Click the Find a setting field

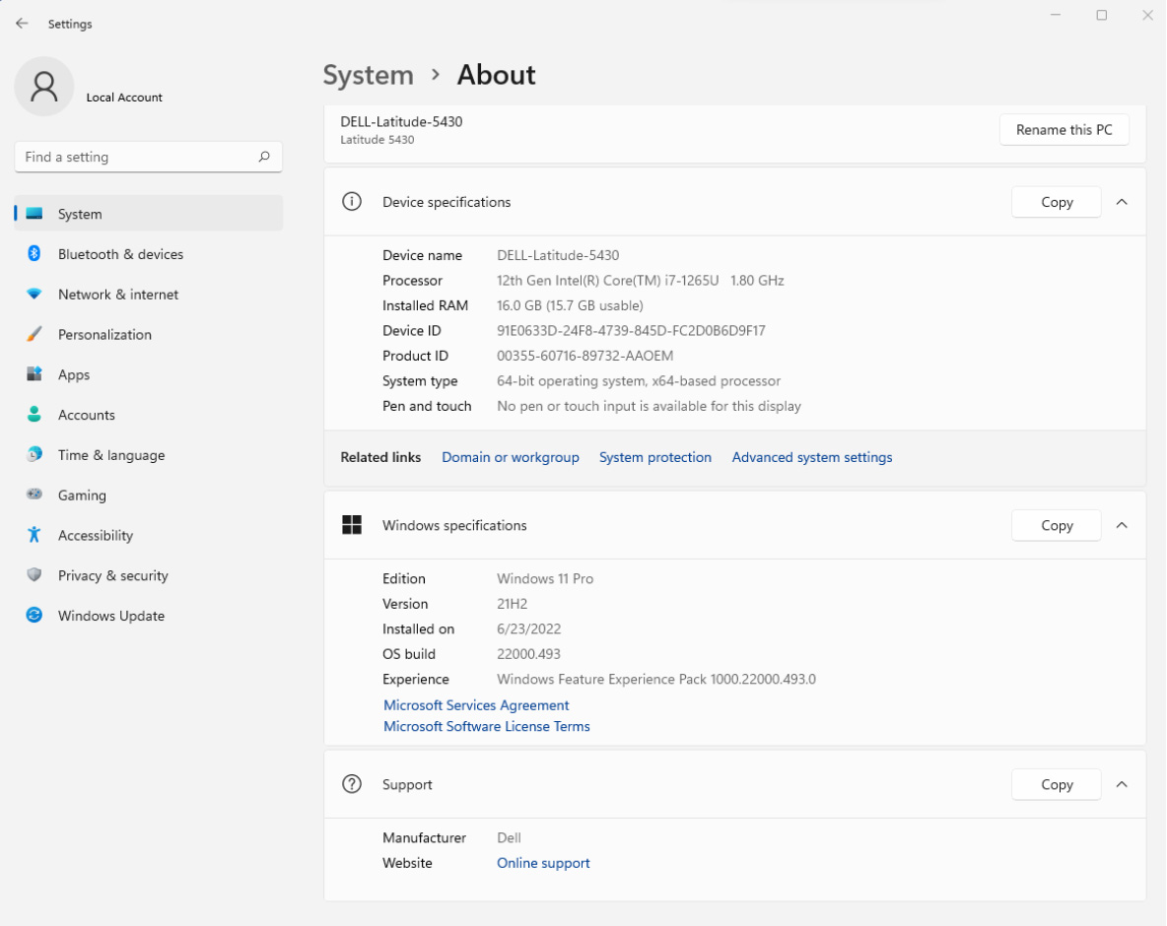148,157
